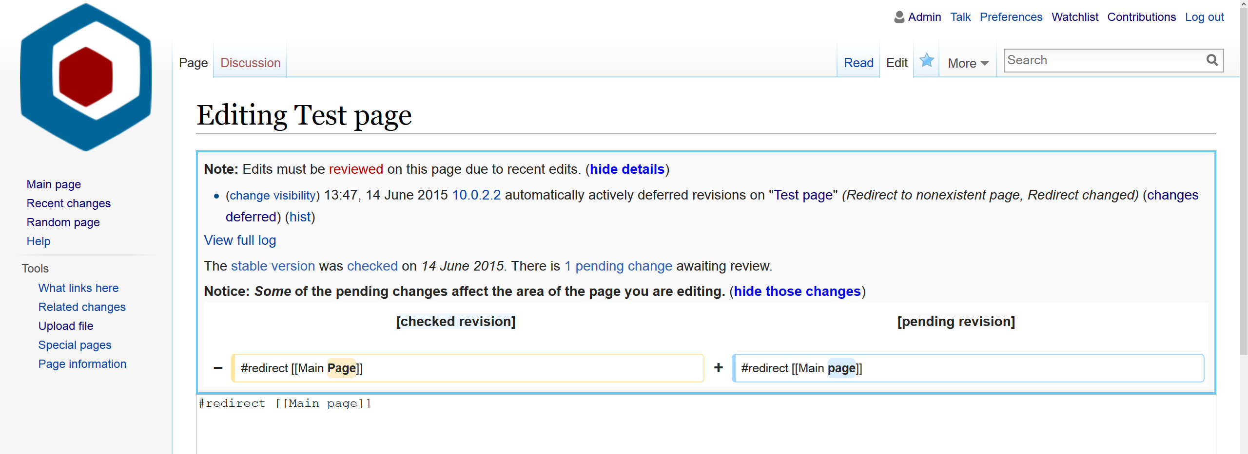Viewport: 1248px width, 454px height.
Task: Hide those pending changes diff
Action: pyautogui.click(x=797, y=291)
